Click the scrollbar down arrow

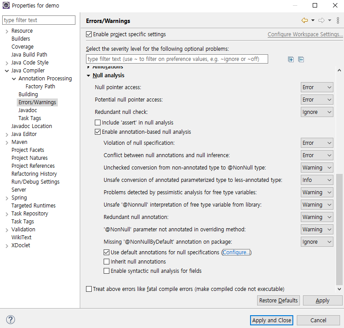(x=339, y=289)
